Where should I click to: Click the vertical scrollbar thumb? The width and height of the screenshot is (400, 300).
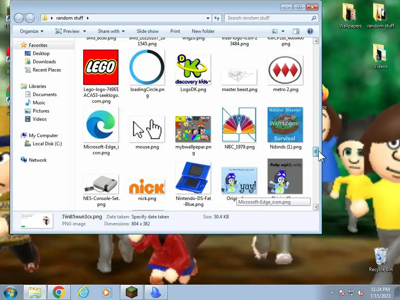316,152
